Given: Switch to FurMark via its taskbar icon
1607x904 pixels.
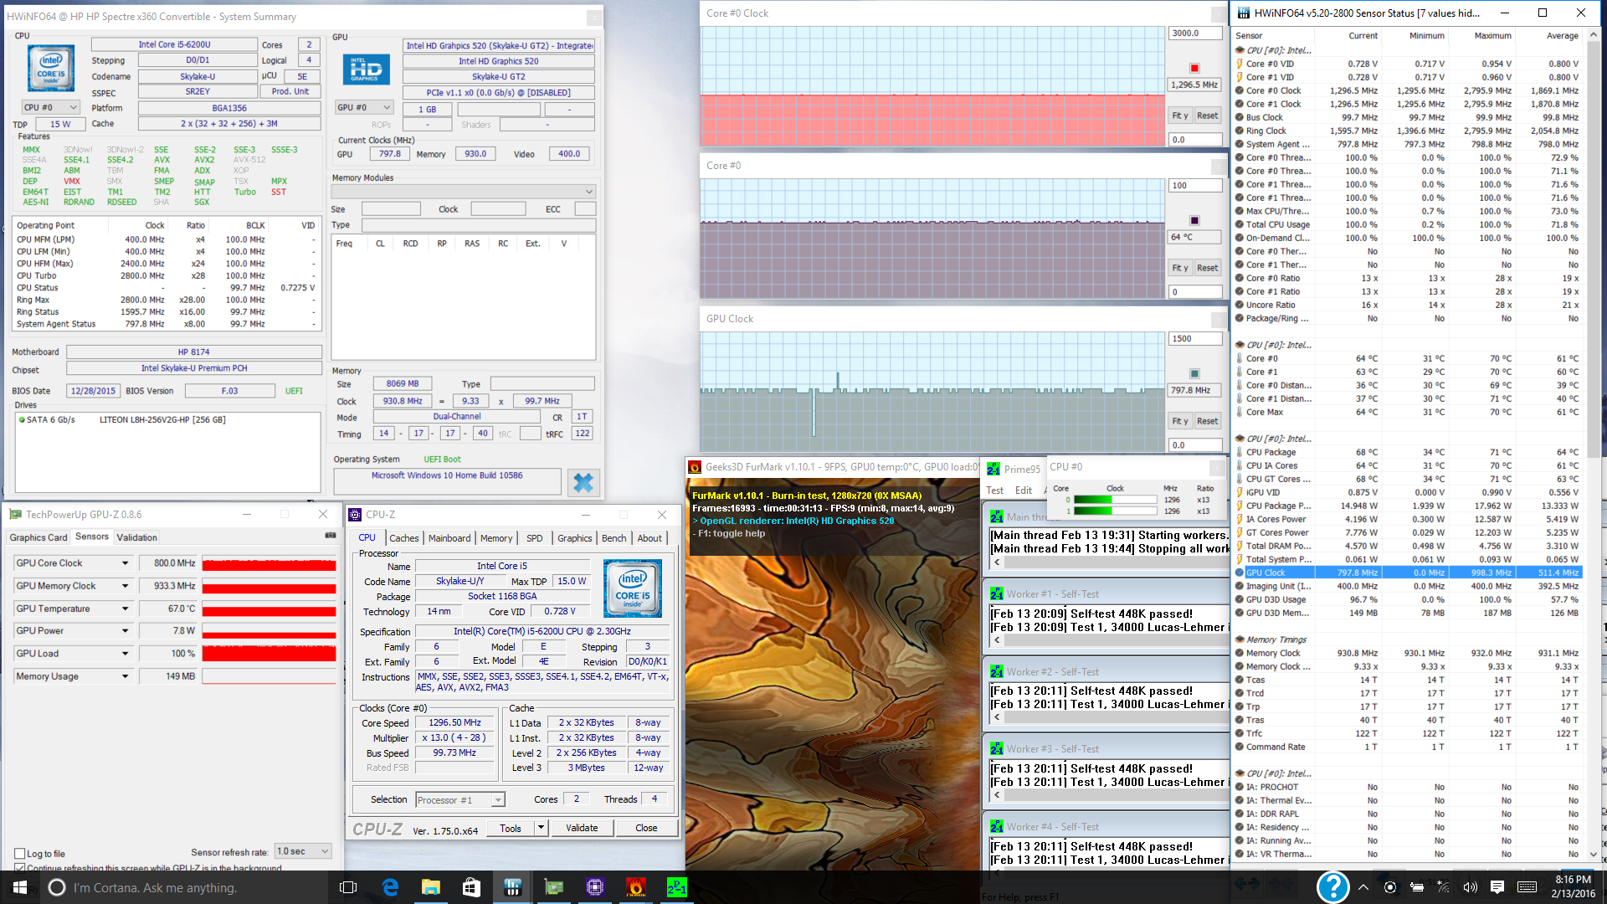Looking at the screenshot, I should pyautogui.click(x=635, y=887).
